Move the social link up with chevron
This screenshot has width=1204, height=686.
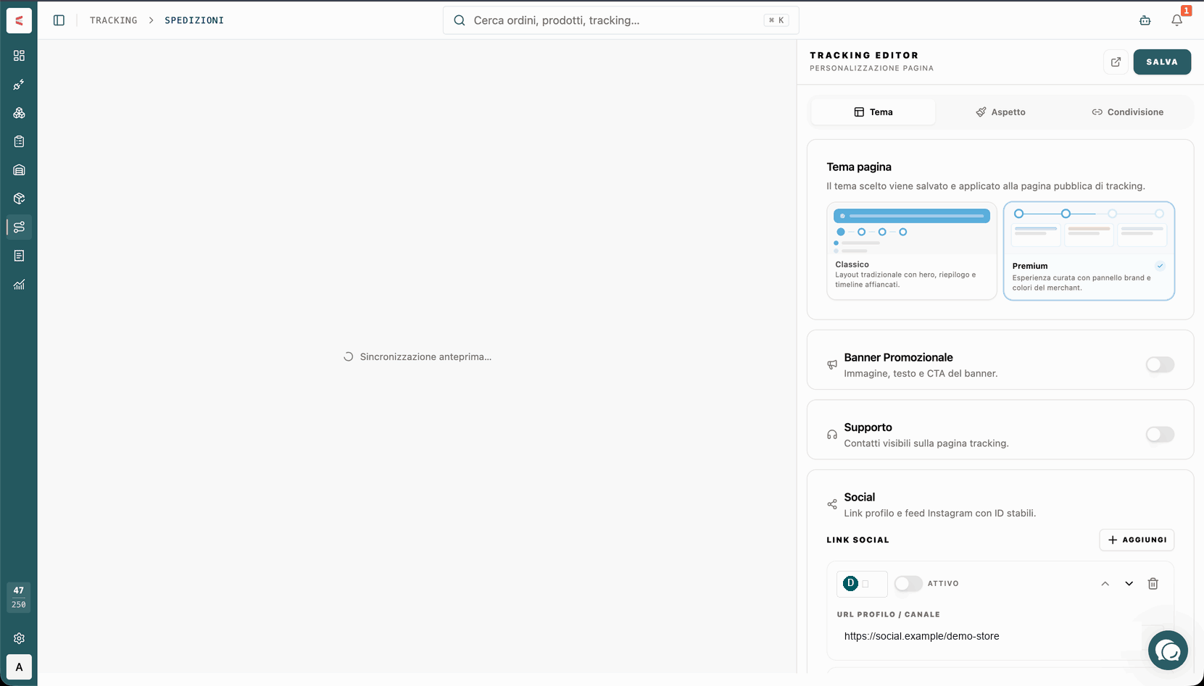click(1105, 584)
